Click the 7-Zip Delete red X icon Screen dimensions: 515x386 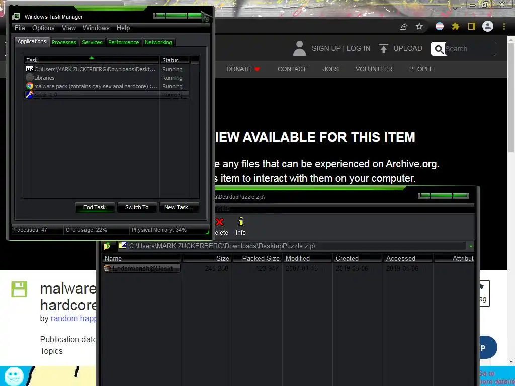220,222
